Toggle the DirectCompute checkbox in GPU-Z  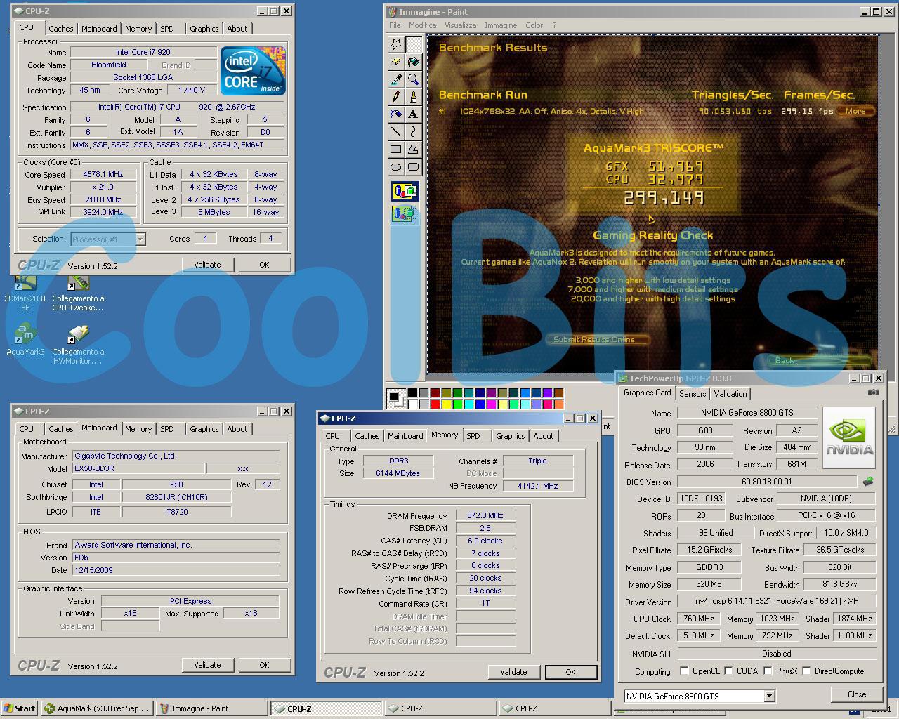[806, 671]
